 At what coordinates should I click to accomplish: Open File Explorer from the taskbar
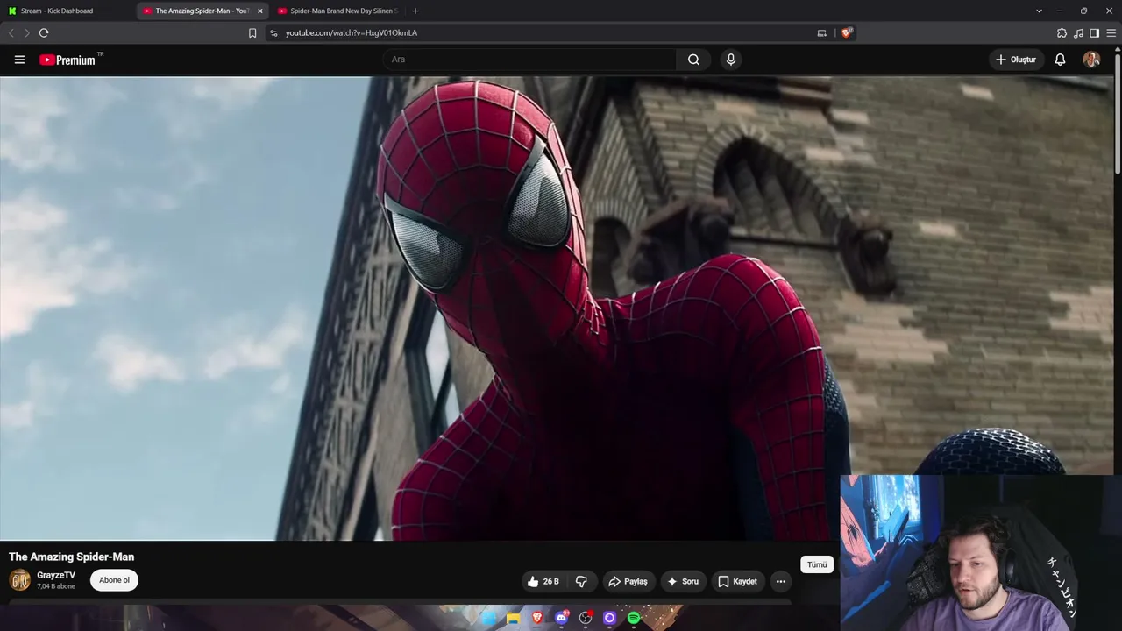coord(514,619)
